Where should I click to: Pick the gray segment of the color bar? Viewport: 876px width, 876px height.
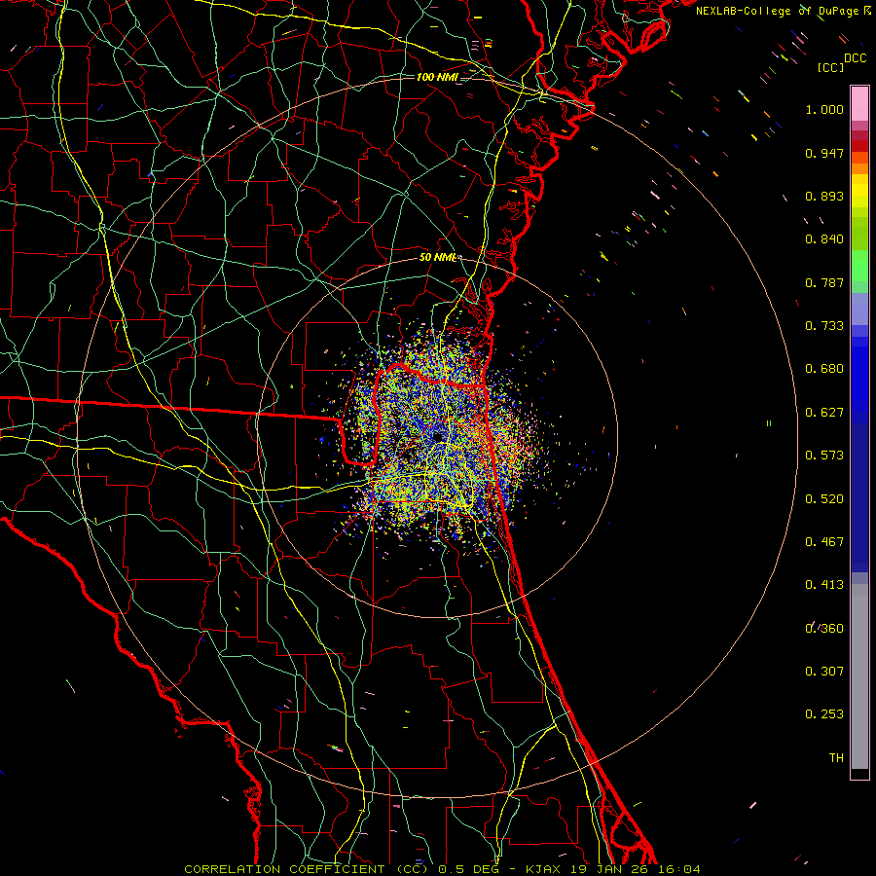(x=859, y=676)
